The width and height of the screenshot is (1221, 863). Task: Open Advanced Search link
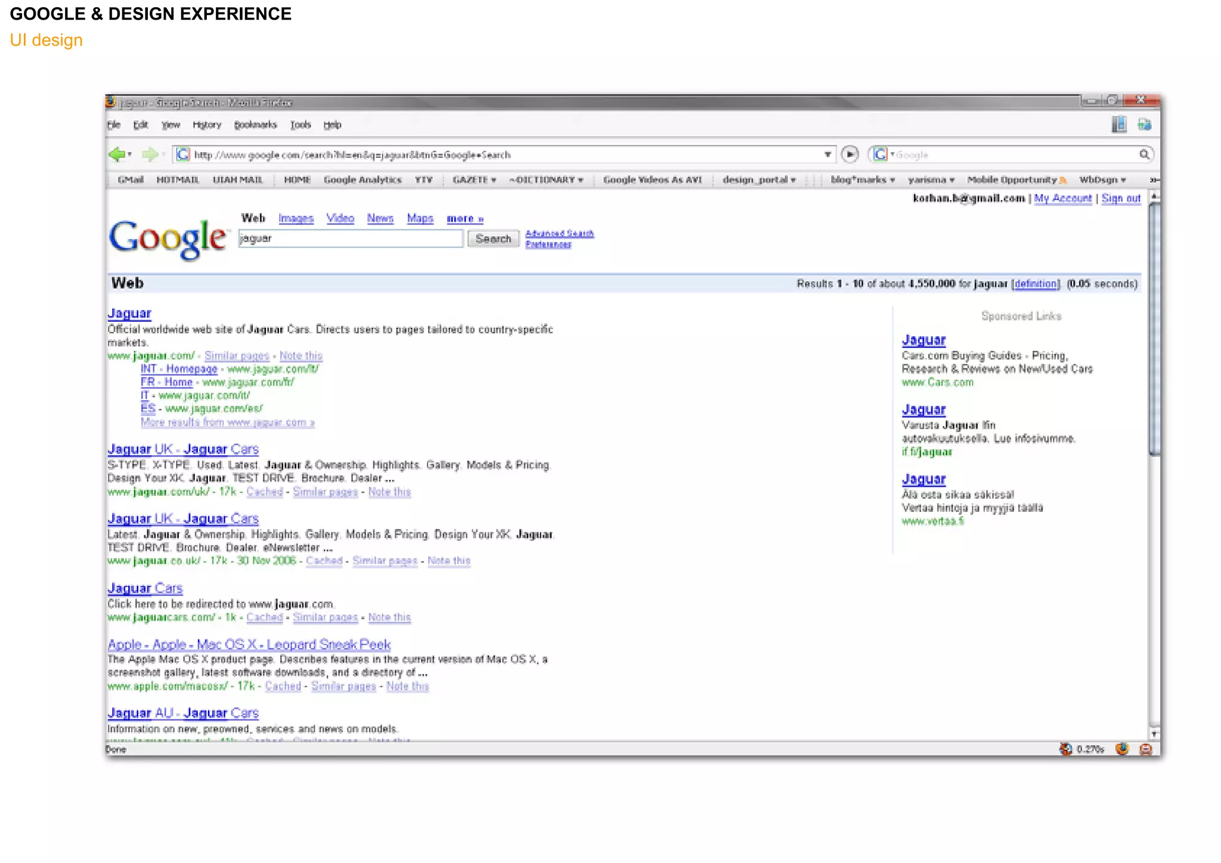tap(559, 233)
